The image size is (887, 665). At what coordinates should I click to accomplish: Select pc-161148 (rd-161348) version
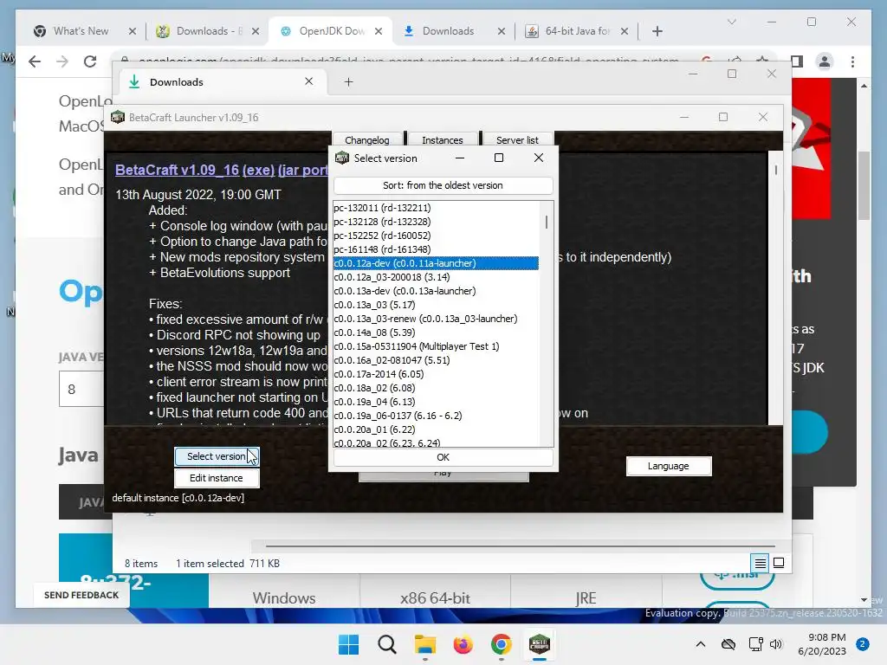(436, 249)
